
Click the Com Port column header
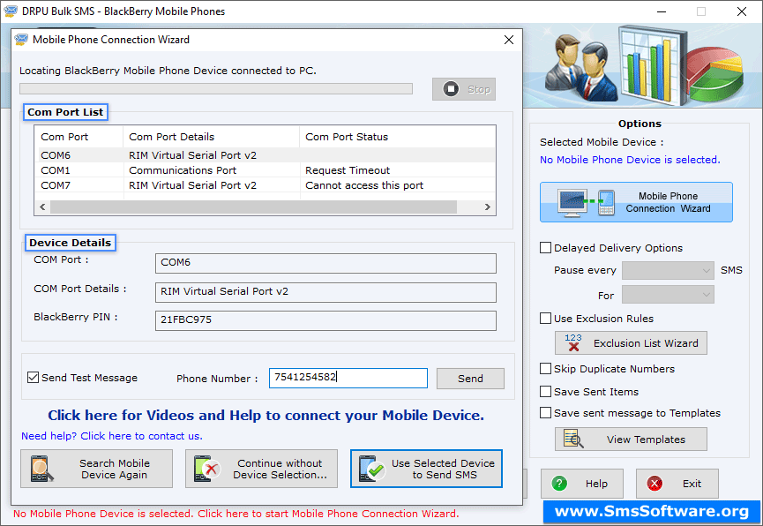[79, 137]
